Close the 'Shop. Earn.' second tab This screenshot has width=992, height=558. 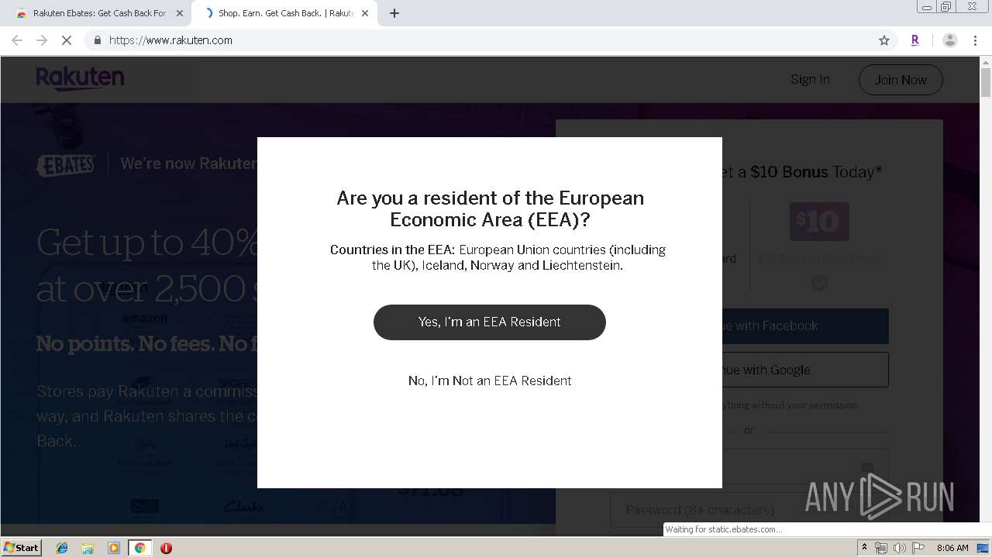point(365,13)
